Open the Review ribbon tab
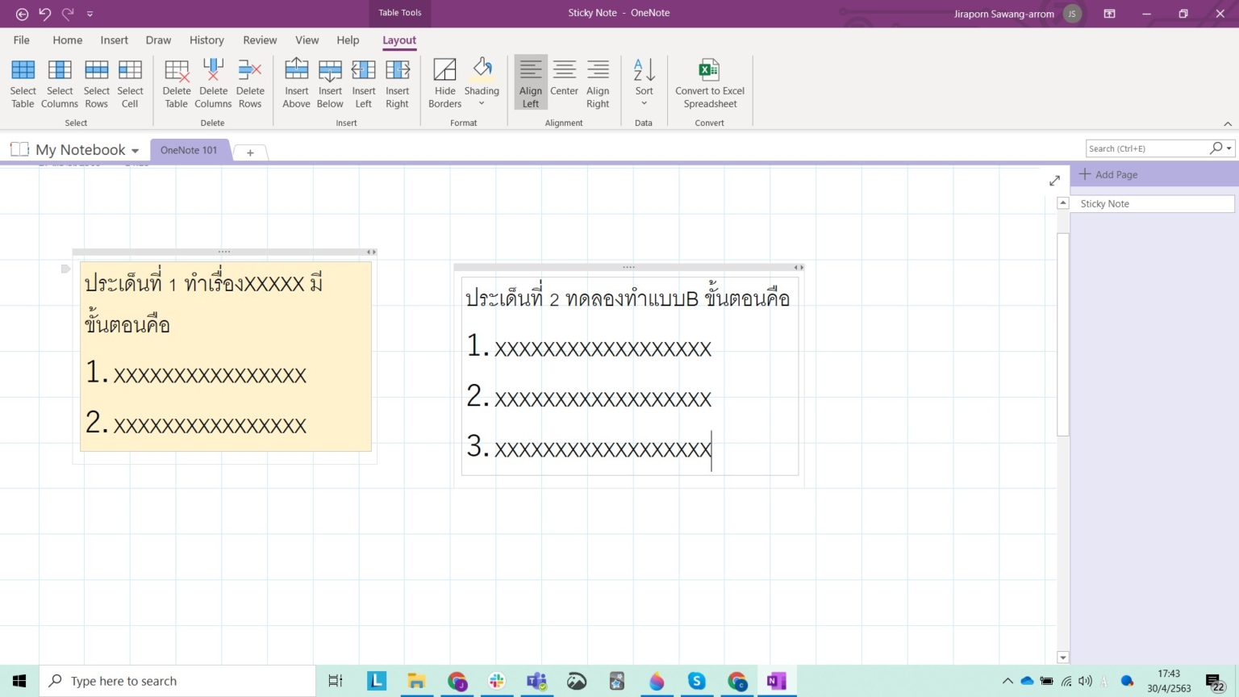Screen dimensions: 1239x697 [260, 40]
